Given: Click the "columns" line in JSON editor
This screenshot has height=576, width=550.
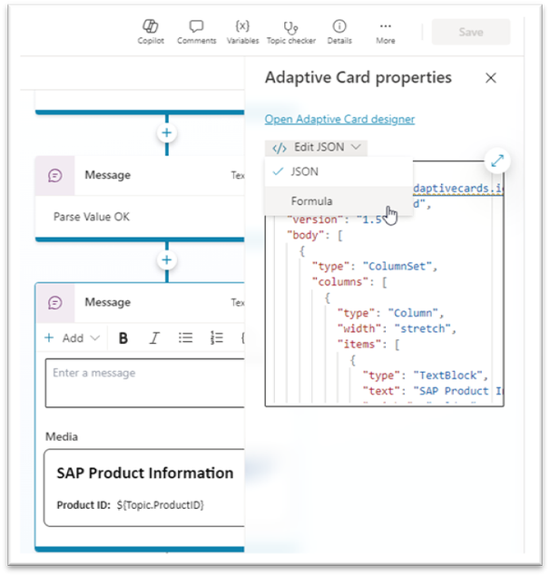Looking at the screenshot, I should point(349,282).
